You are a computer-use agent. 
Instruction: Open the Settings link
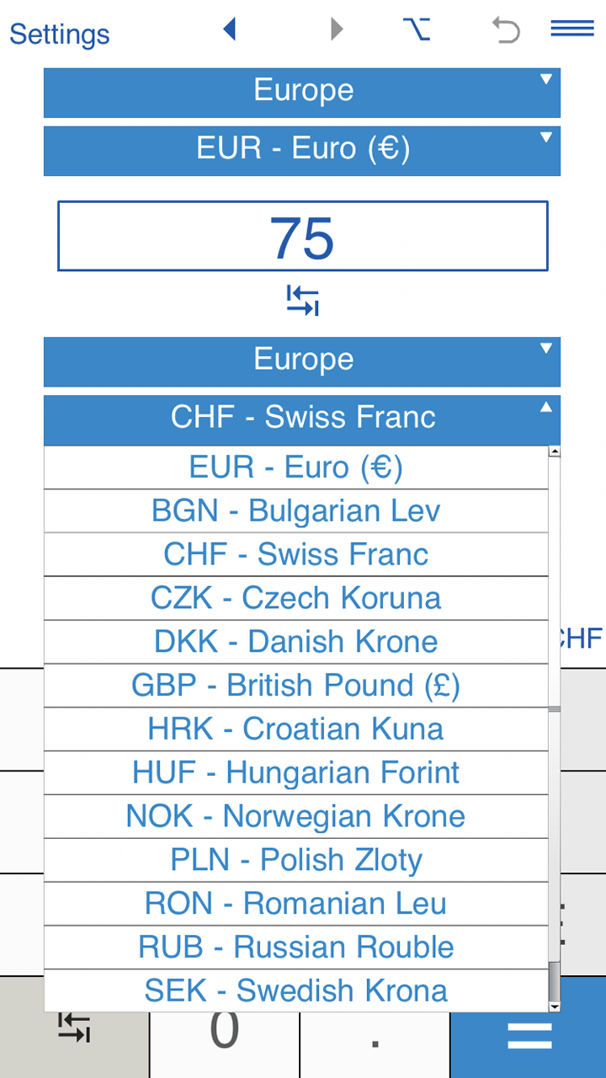(60, 35)
